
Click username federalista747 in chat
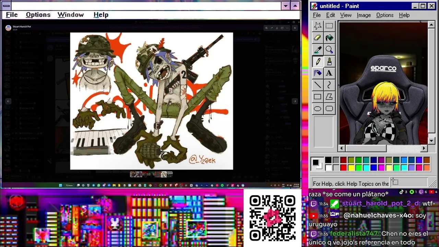[355, 234]
